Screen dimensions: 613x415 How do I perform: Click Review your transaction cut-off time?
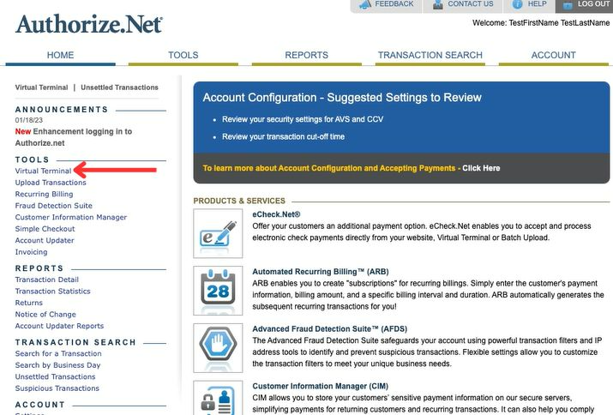[x=283, y=137]
